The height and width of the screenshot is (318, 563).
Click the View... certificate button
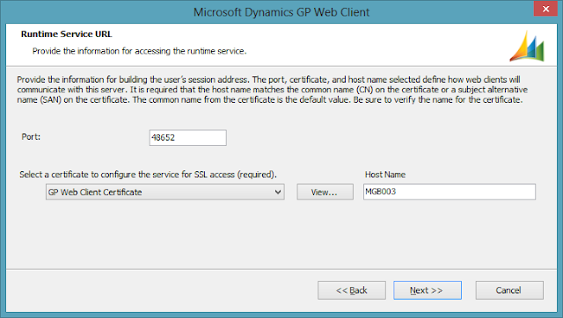[325, 192]
